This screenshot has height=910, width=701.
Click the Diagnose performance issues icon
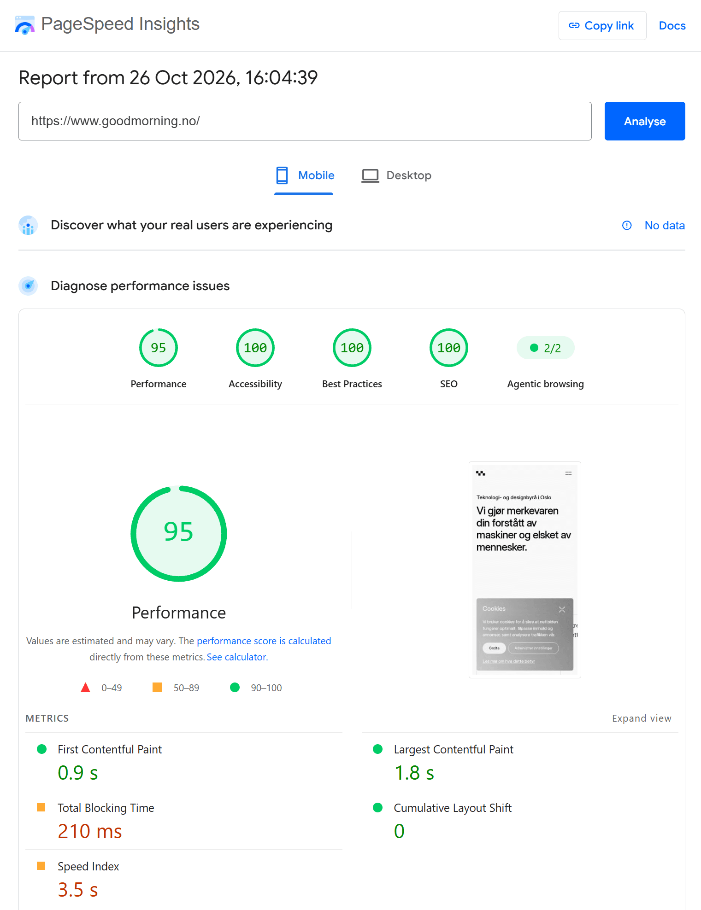coord(28,286)
